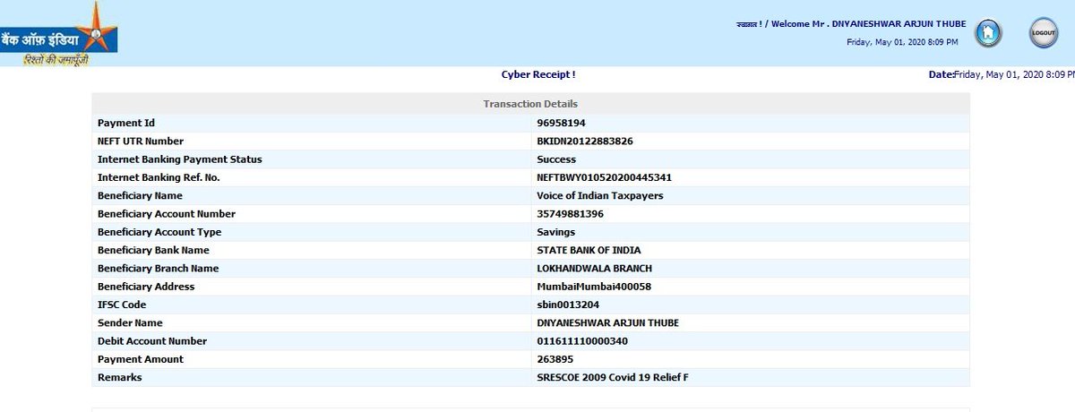1075x412 pixels.
Task: Click the Payment Amount label
Action: tap(140, 359)
